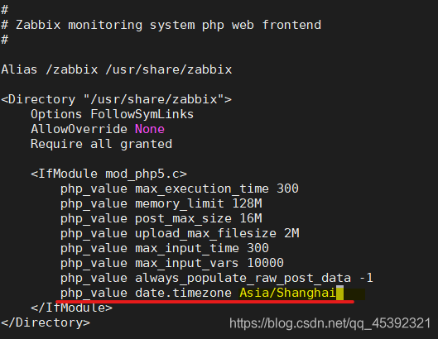Image resolution: width=438 pixels, height=339 pixels.
Task: Click the blog.csdn.net watermark URL
Action: coord(330,323)
